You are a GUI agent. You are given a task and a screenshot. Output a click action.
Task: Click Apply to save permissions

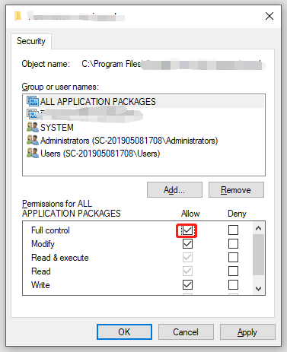click(x=247, y=332)
